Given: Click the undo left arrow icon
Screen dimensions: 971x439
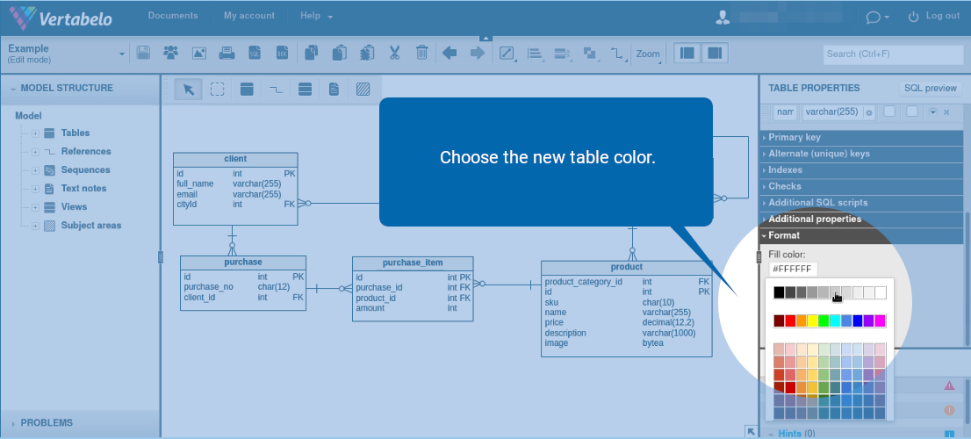Looking at the screenshot, I should tap(450, 54).
